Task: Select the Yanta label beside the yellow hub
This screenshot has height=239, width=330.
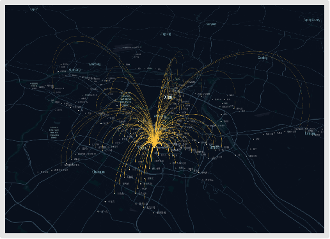Action: (142, 147)
